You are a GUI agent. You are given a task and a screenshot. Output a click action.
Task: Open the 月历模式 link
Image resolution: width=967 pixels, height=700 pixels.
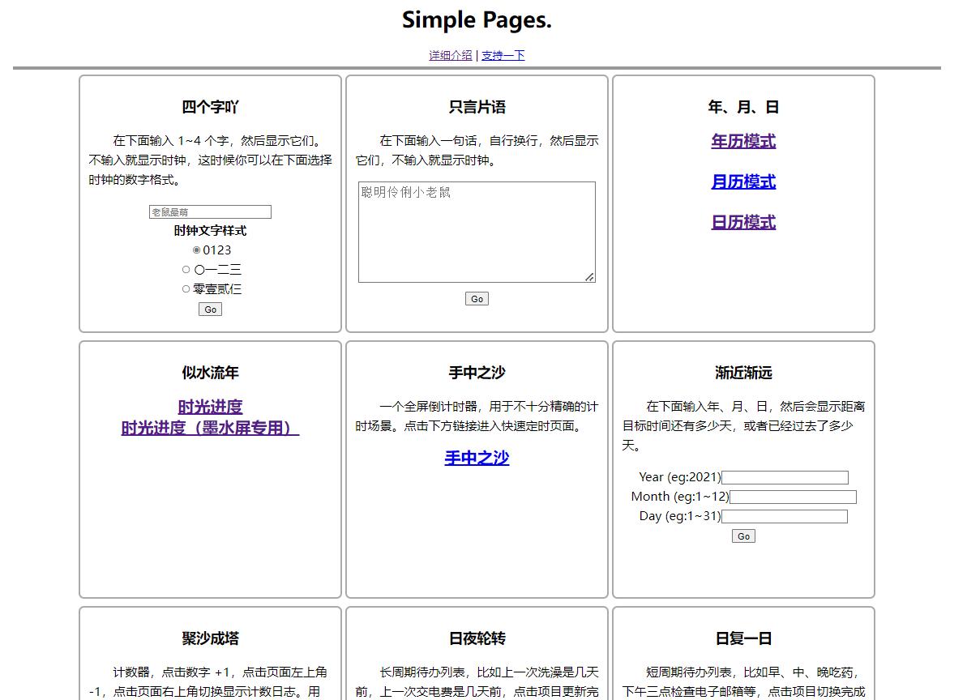742,181
